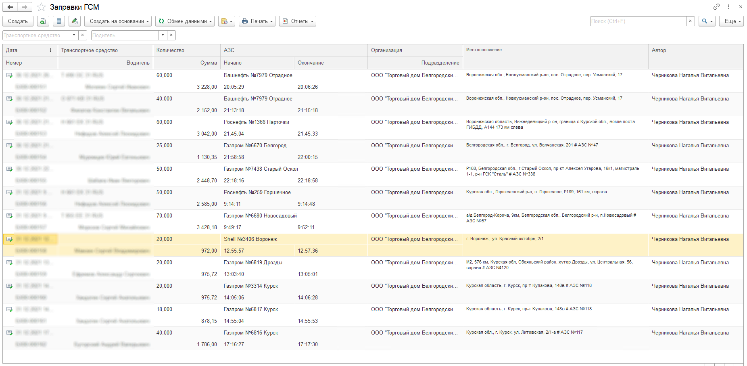The height and width of the screenshot is (366, 747).
Task: Open the document-with-clock dropdown button
Action: coord(227,21)
